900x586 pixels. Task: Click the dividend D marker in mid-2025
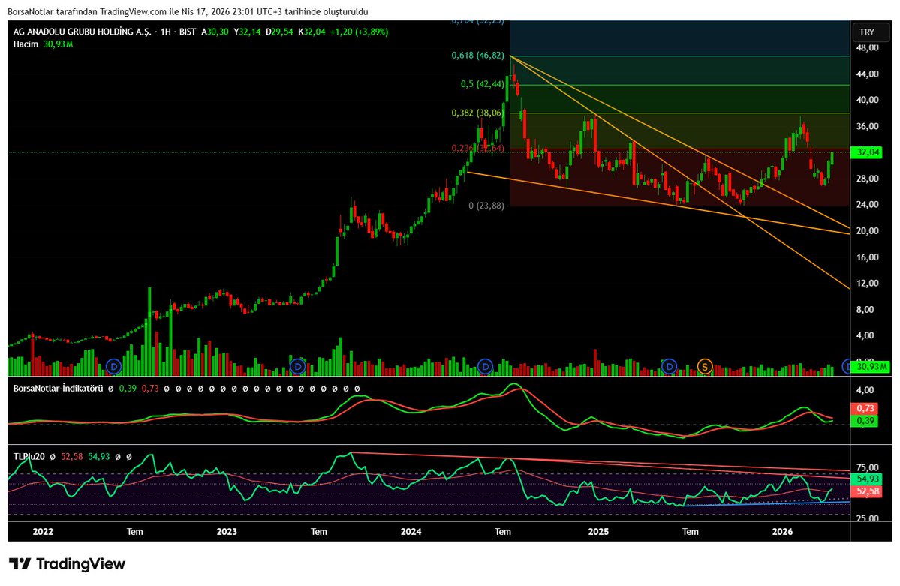(670, 366)
